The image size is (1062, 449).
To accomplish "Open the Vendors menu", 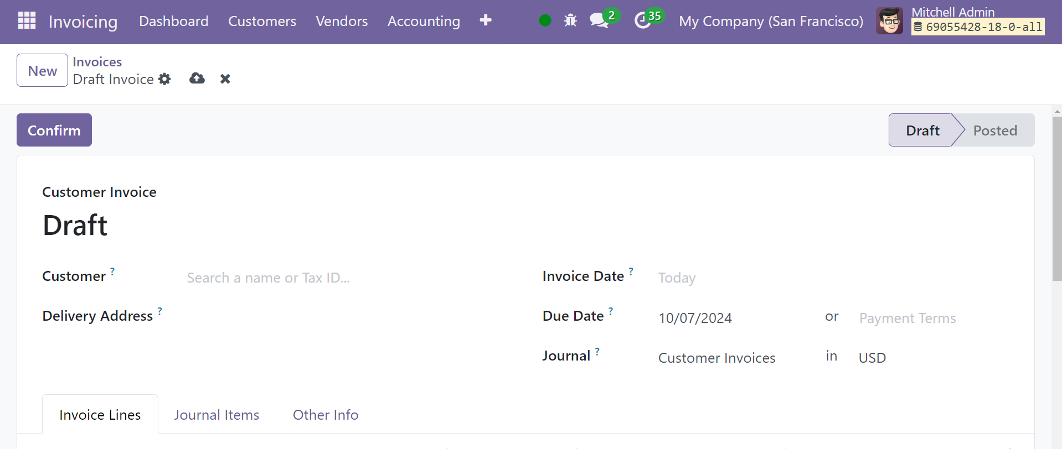I will pyautogui.click(x=342, y=21).
